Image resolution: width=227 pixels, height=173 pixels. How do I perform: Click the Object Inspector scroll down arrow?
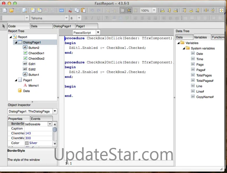coord(55,144)
